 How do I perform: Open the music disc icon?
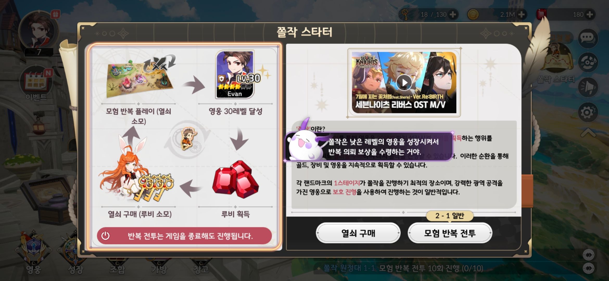pyautogui.click(x=588, y=62)
